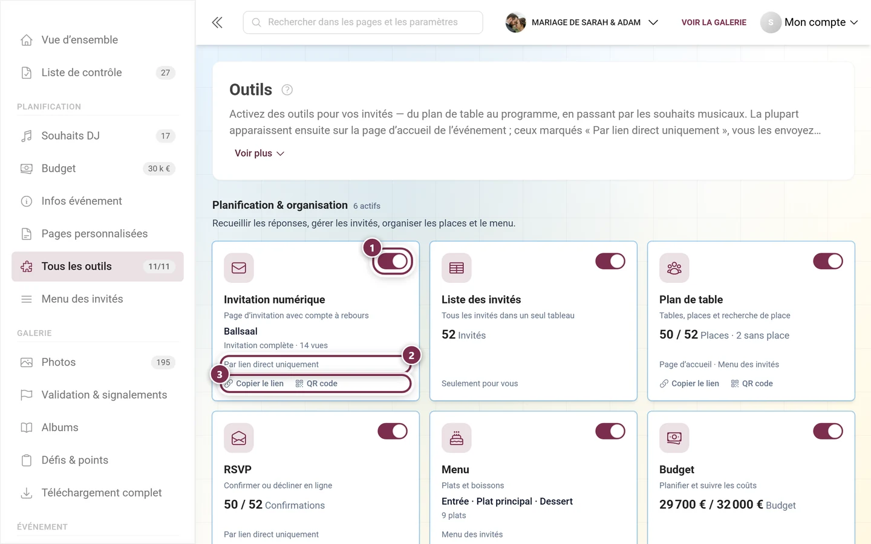Viewport: 871px width, 544px height.
Task: Turn off the Liste des invités toggle
Action: pyautogui.click(x=610, y=261)
